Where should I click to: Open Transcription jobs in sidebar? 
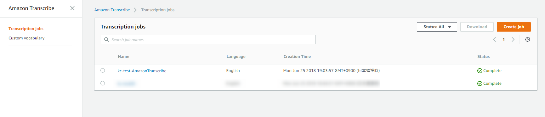26,28
